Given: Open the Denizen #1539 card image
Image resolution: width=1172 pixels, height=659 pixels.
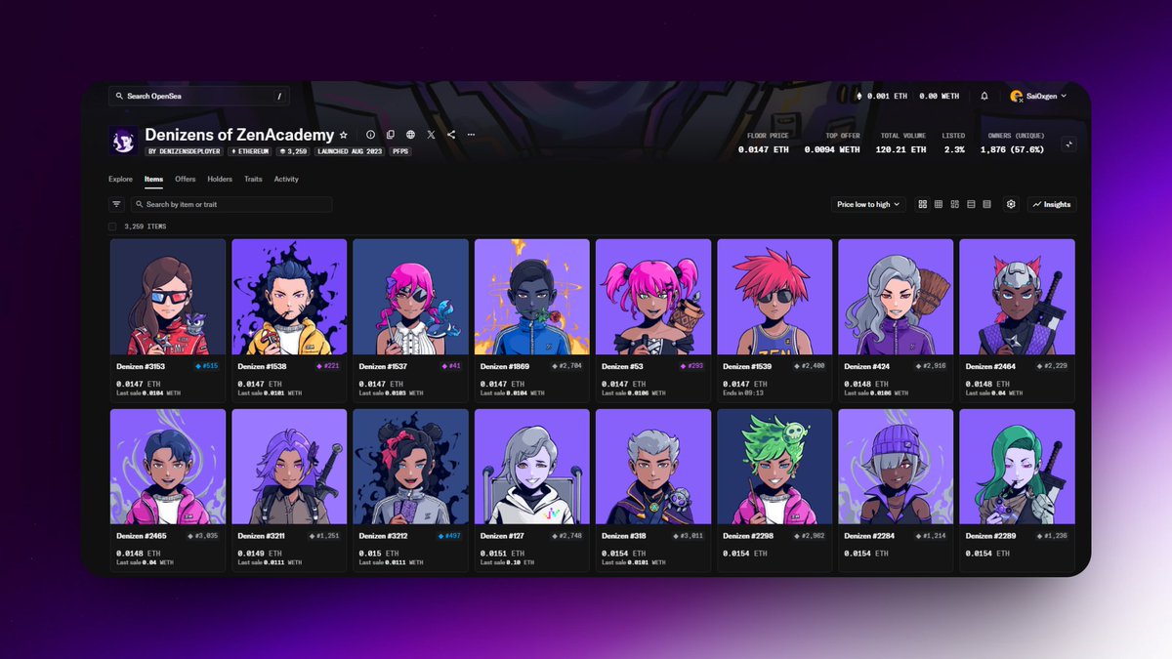Looking at the screenshot, I should pyautogui.click(x=774, y=297).
